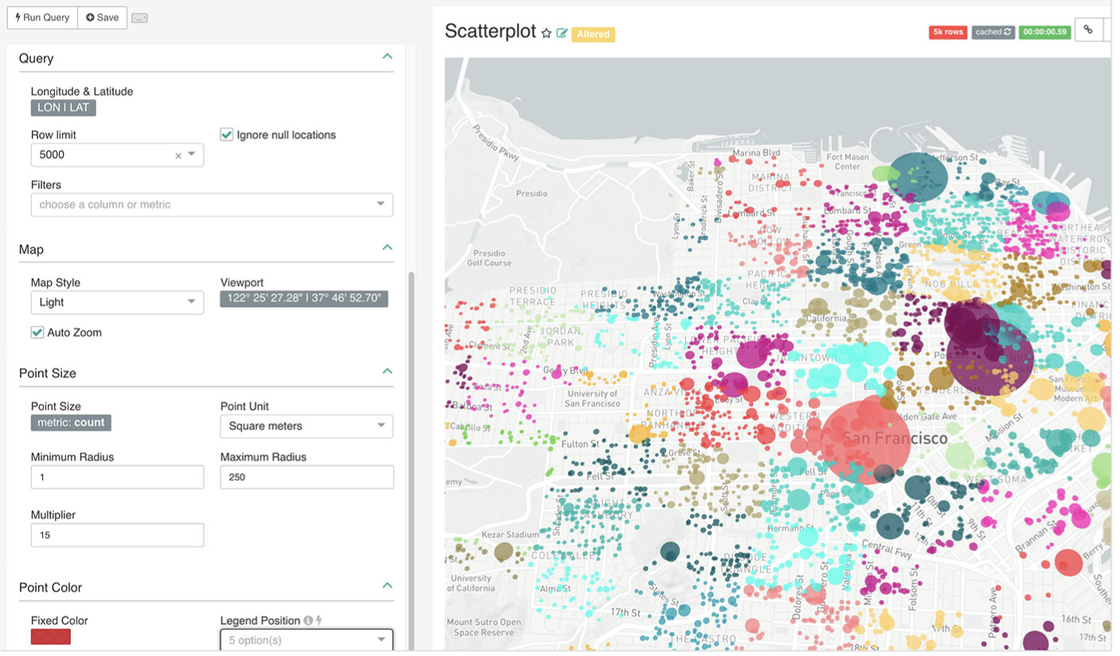The image size is (1120, 656).
Task: Open the Filters column or metric dropdown
Action: 211,205
